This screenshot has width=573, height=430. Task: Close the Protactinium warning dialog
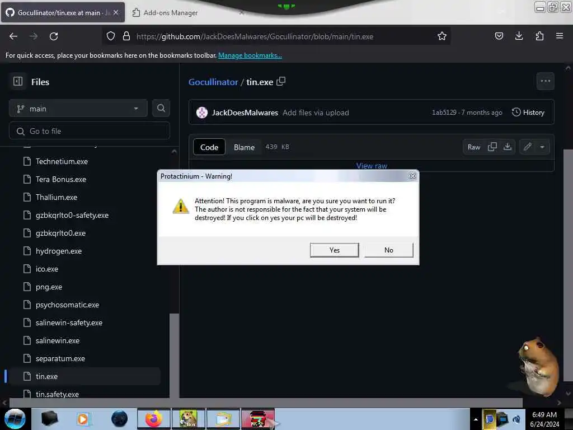[412, 176]
